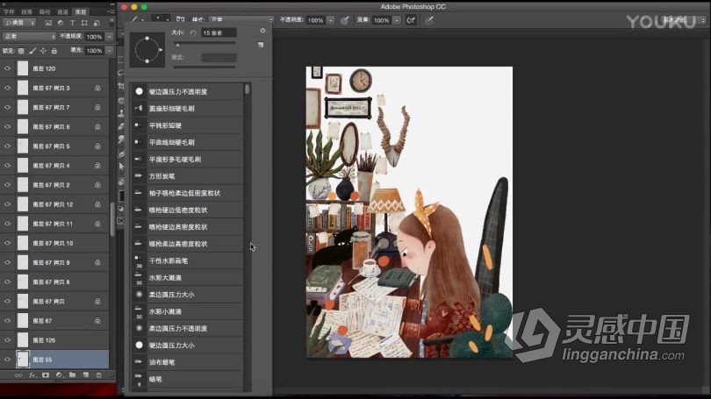Screen dimensions: 711x399
Task: Toggle the layer filtering switch
Action: pos(112,22)
